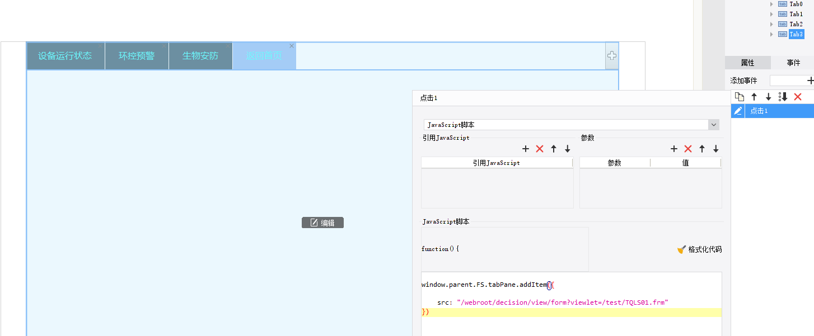
Task: Move referenced JavaScript entry up
Action: (x=554, y=149)
